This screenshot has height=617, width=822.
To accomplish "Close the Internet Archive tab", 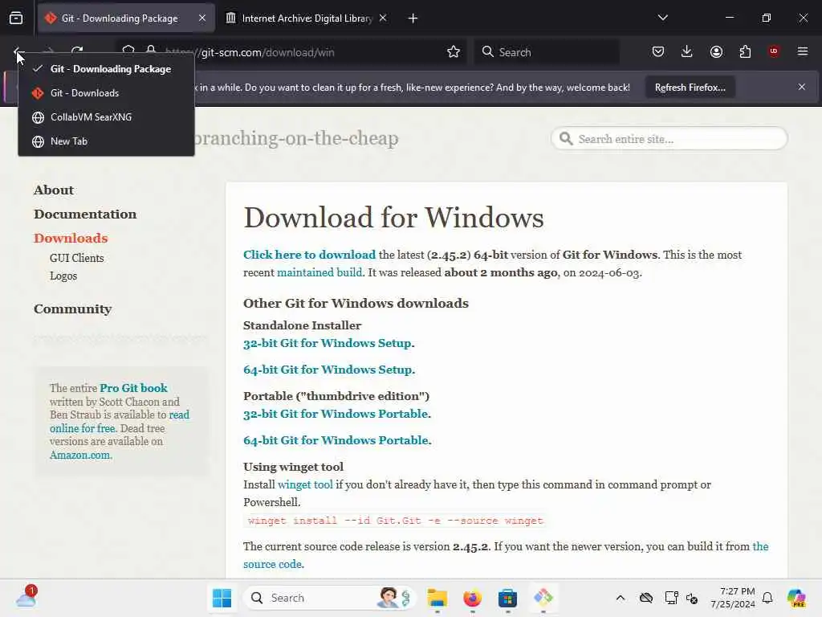I will (x=383, y=18).
